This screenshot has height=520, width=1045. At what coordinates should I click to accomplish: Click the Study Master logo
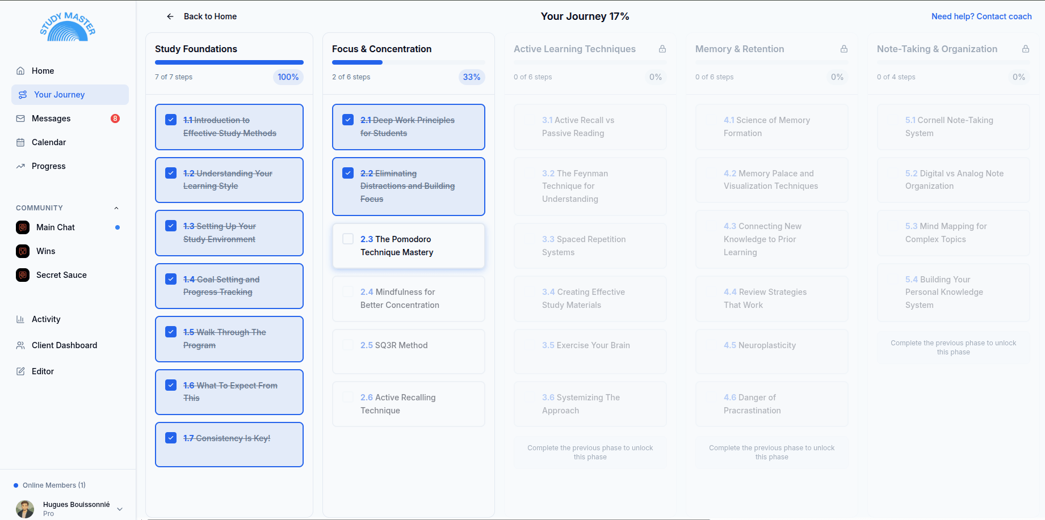coord(68,26)
